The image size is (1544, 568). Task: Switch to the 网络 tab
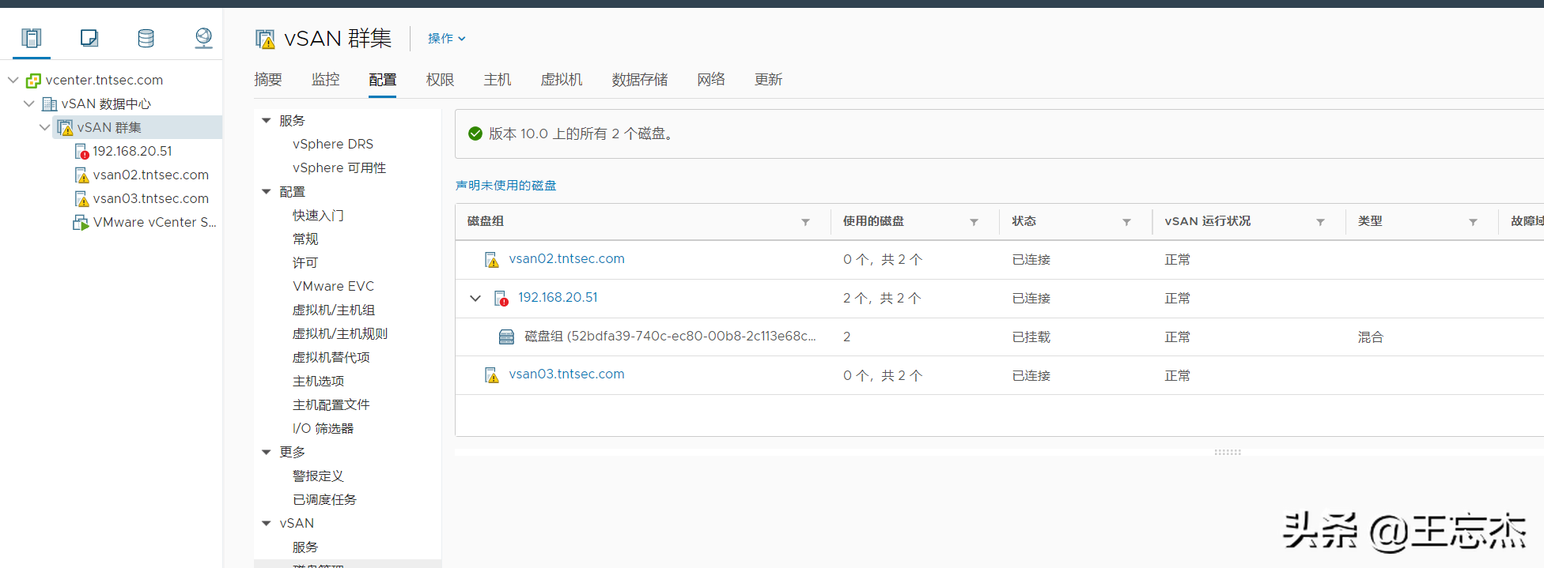pos(711,79)
